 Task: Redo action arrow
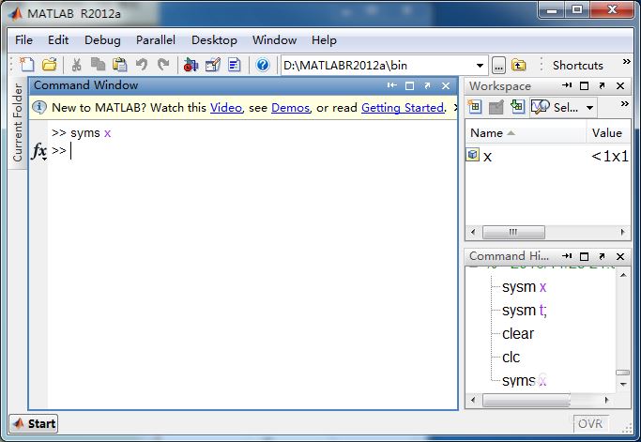(x=163, y=65)
